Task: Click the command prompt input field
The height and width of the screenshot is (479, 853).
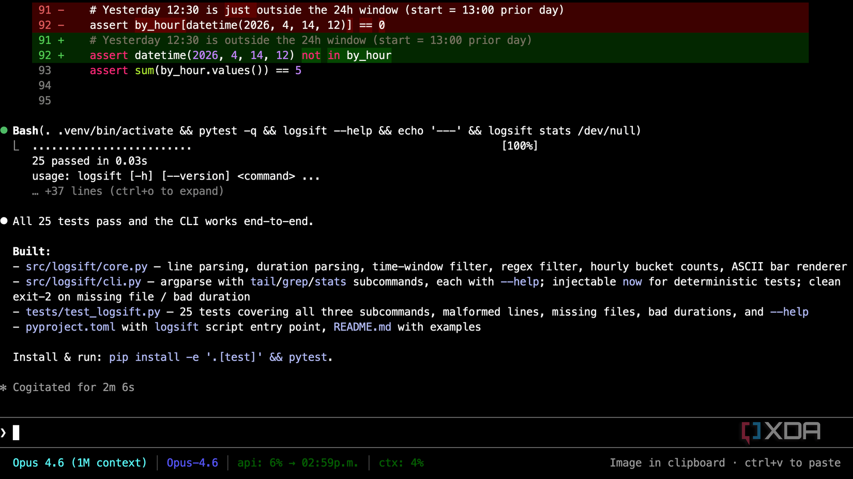Action: click(362, 432)
